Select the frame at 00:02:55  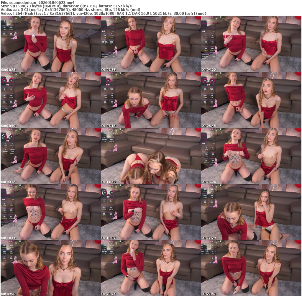(151, 44)
